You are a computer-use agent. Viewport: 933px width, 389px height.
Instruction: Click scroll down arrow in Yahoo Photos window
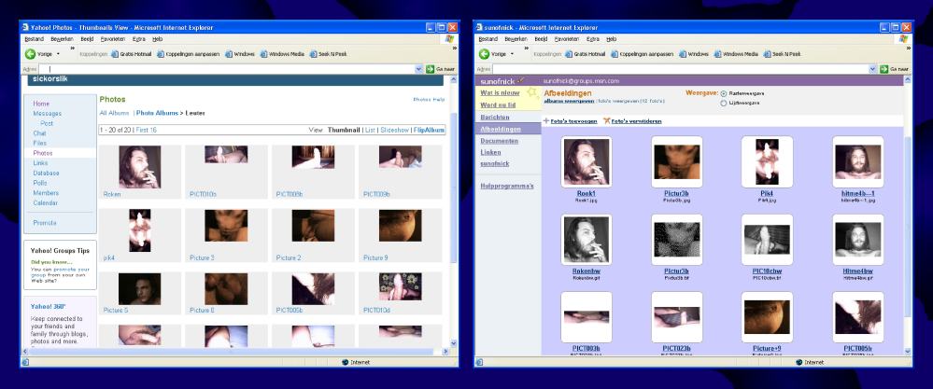[454, 343]
